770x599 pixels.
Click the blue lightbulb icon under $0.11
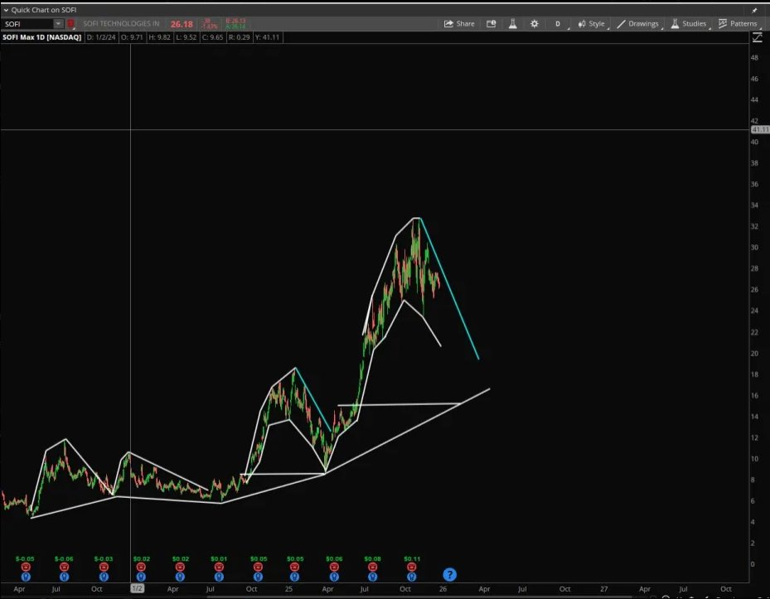[411, 577]
